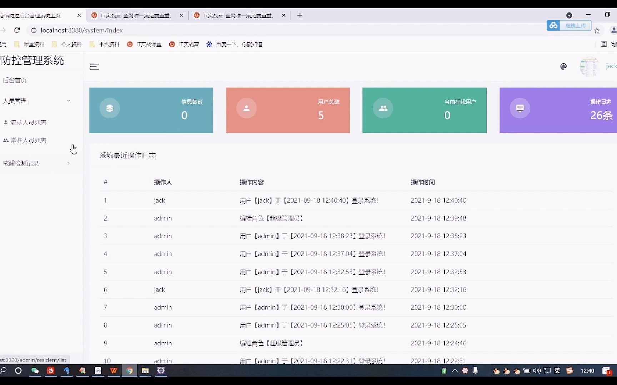Image resolution: width=617 pixels, height=385 pixels.
Task: Select 后台首页 in the sidebar menu
Action: tap(15, 80)
